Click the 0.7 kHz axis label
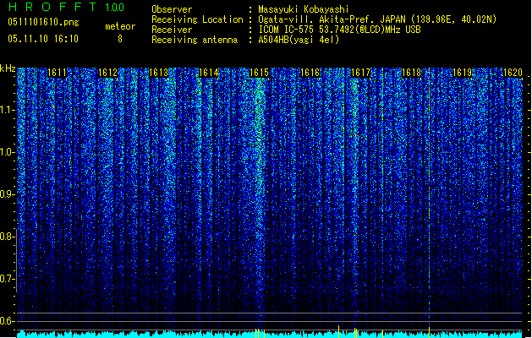 point(7,279)
